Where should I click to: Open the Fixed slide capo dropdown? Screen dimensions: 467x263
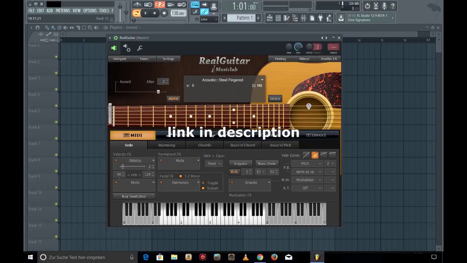coord(213,164)
